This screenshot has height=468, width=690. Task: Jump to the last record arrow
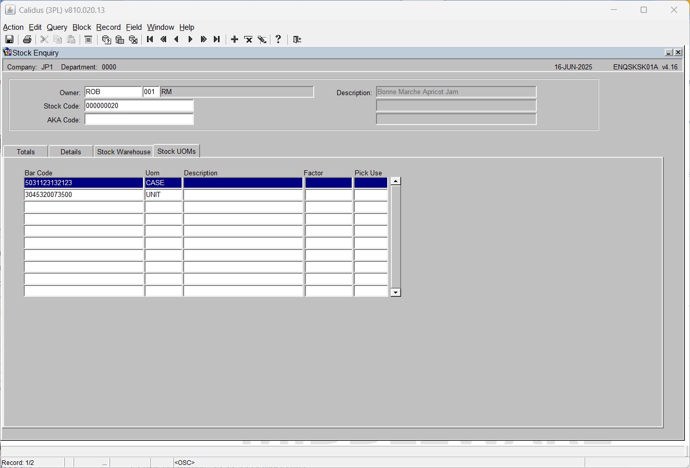coord(217,40)
